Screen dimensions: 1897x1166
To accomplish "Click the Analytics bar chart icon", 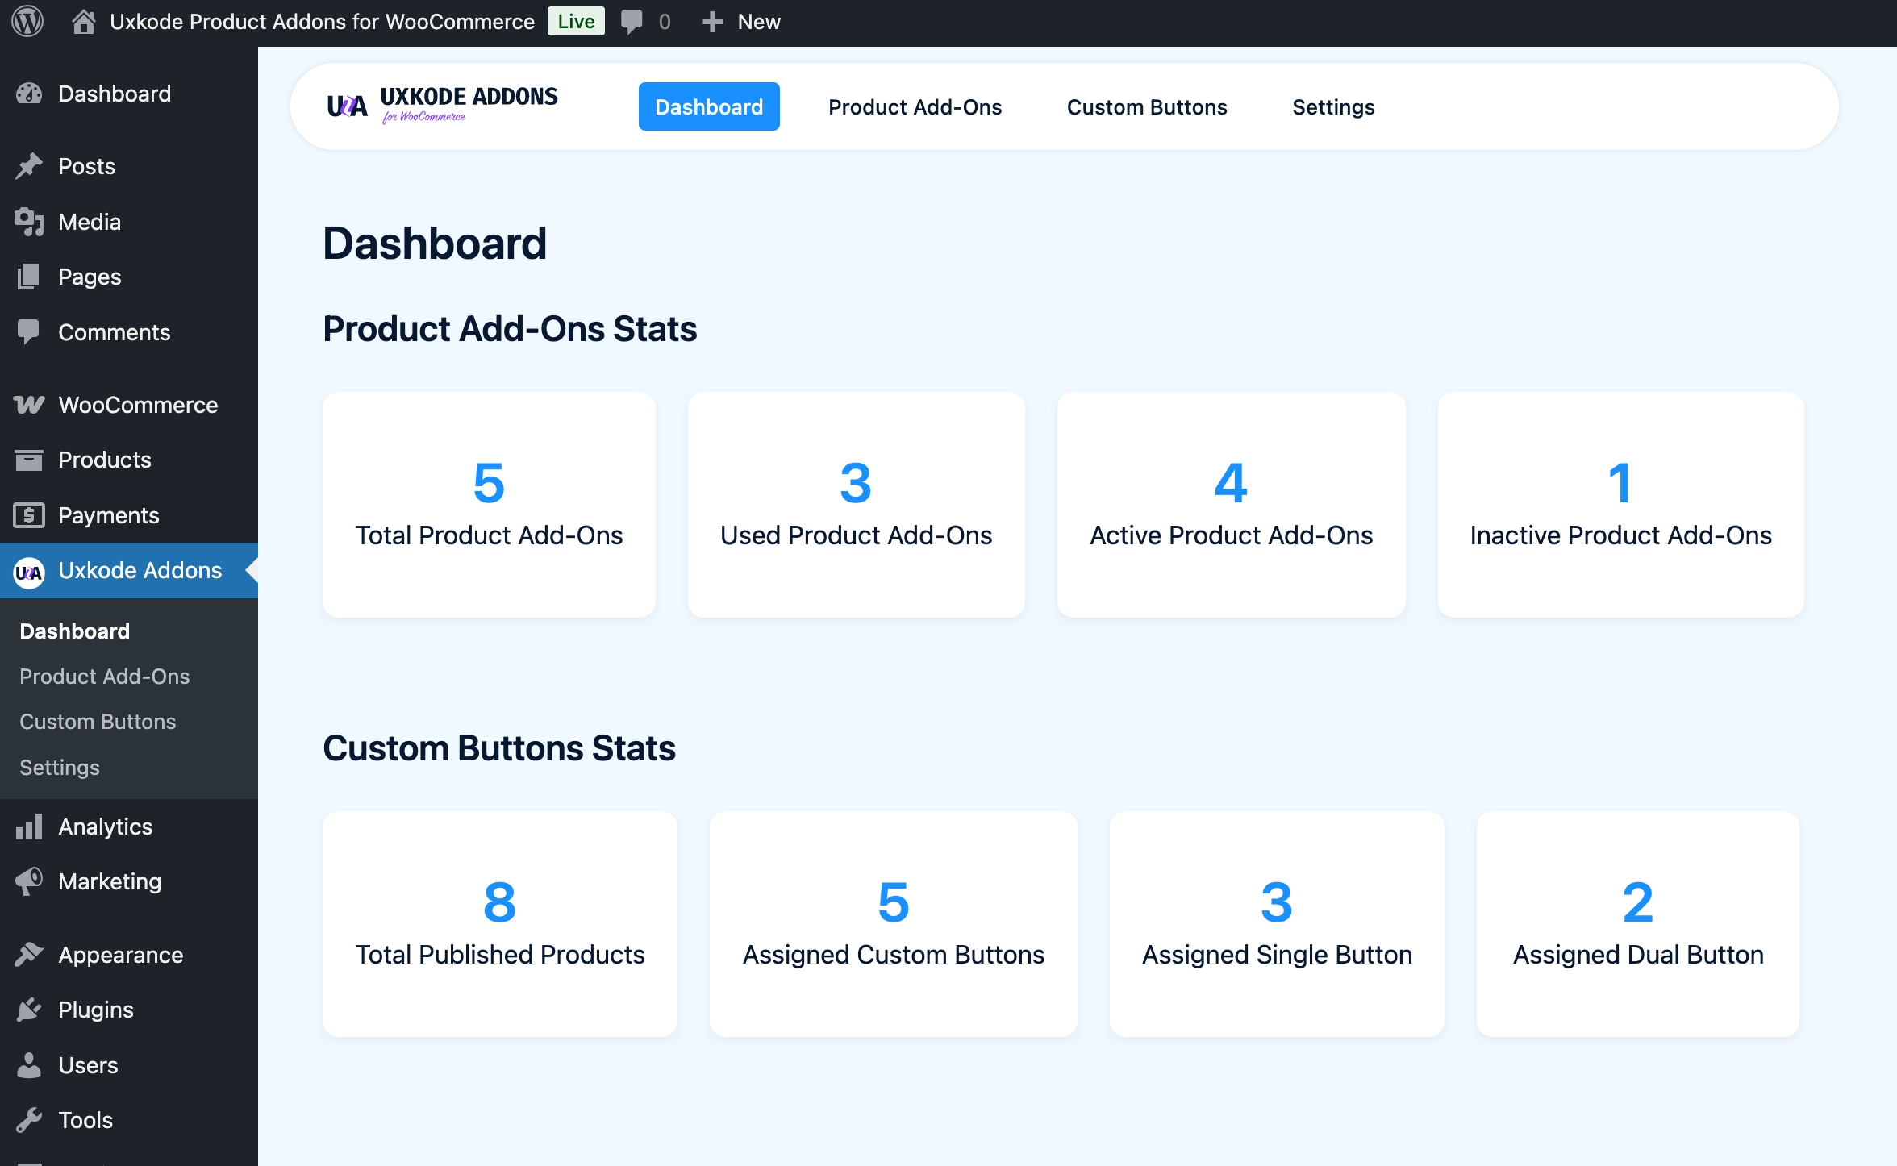I will tap(29, 827).
